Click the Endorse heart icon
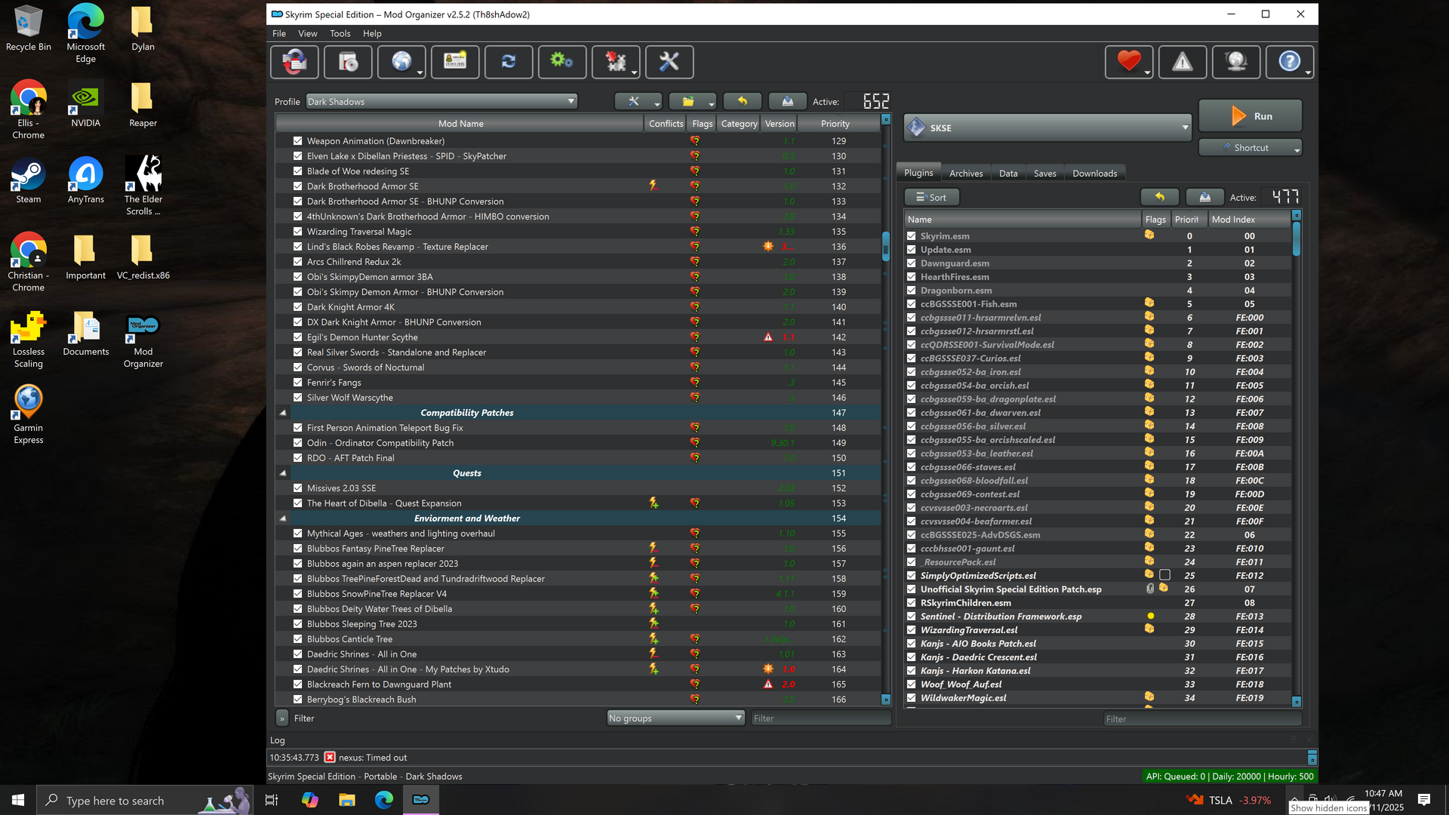This screenshot has width=1449, height=815. coord(1129,62)
